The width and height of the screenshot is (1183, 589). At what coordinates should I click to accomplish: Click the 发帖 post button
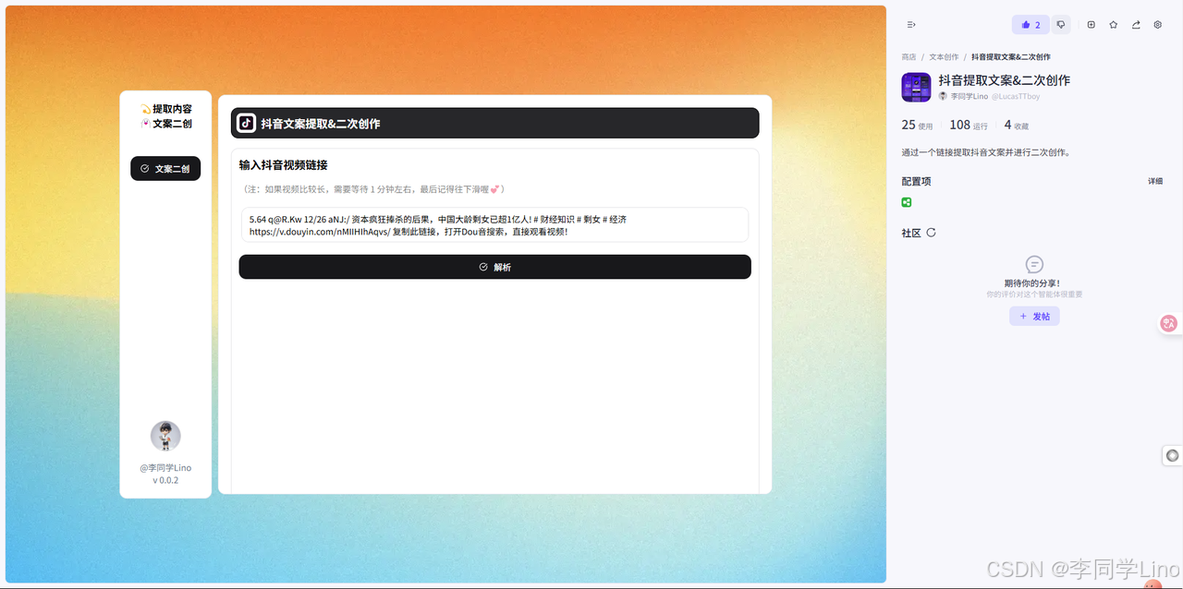pos(1034,316)
